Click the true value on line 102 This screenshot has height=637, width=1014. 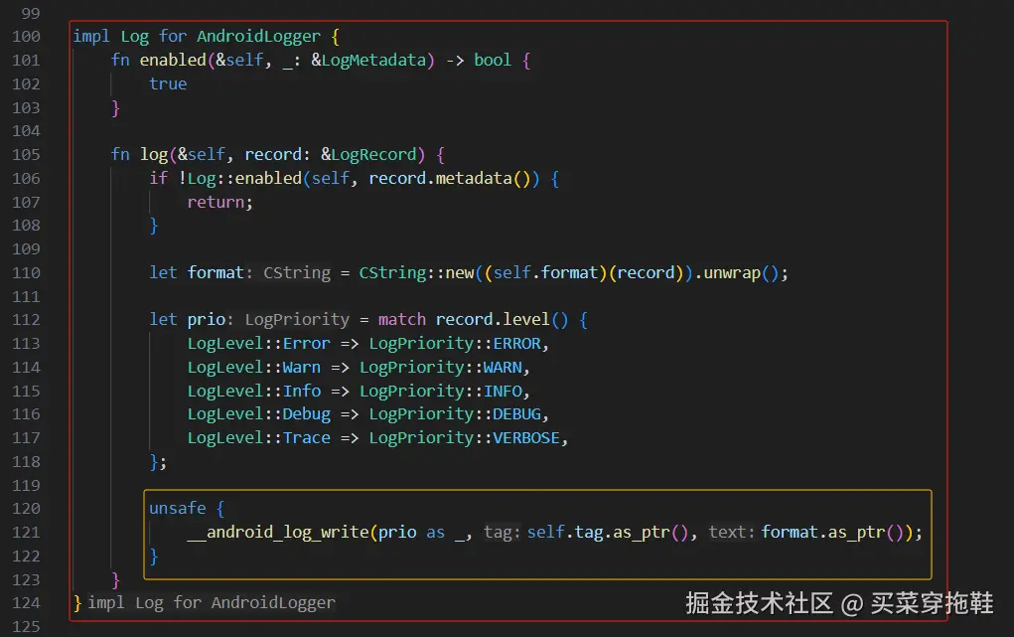click(x=168, y=84)
